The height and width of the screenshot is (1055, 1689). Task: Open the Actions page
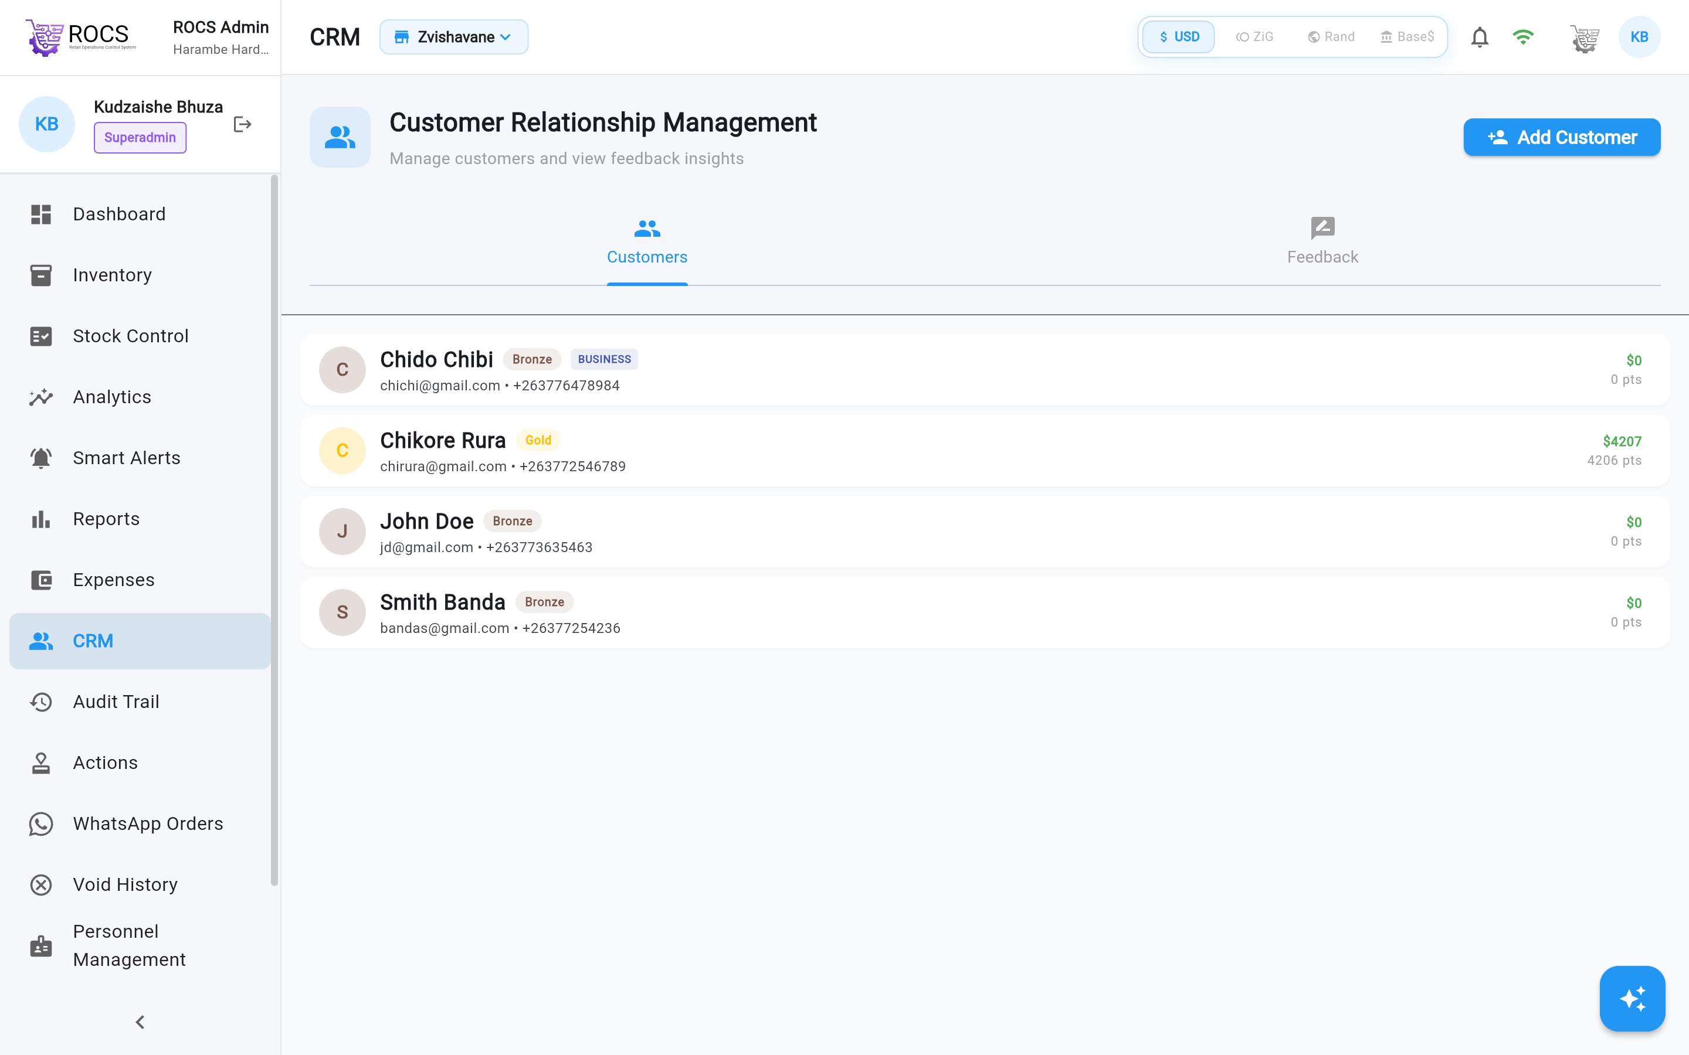140,763
